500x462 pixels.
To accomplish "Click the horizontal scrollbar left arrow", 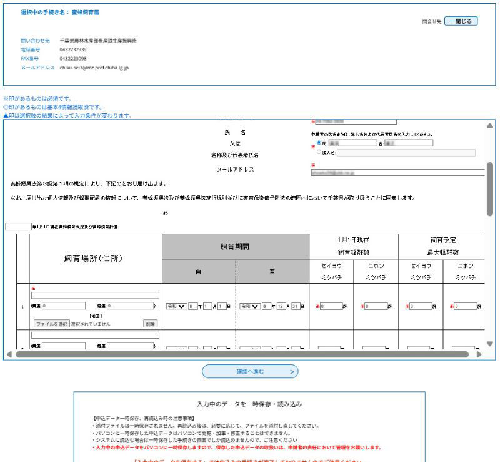I will tap(9, 354).
